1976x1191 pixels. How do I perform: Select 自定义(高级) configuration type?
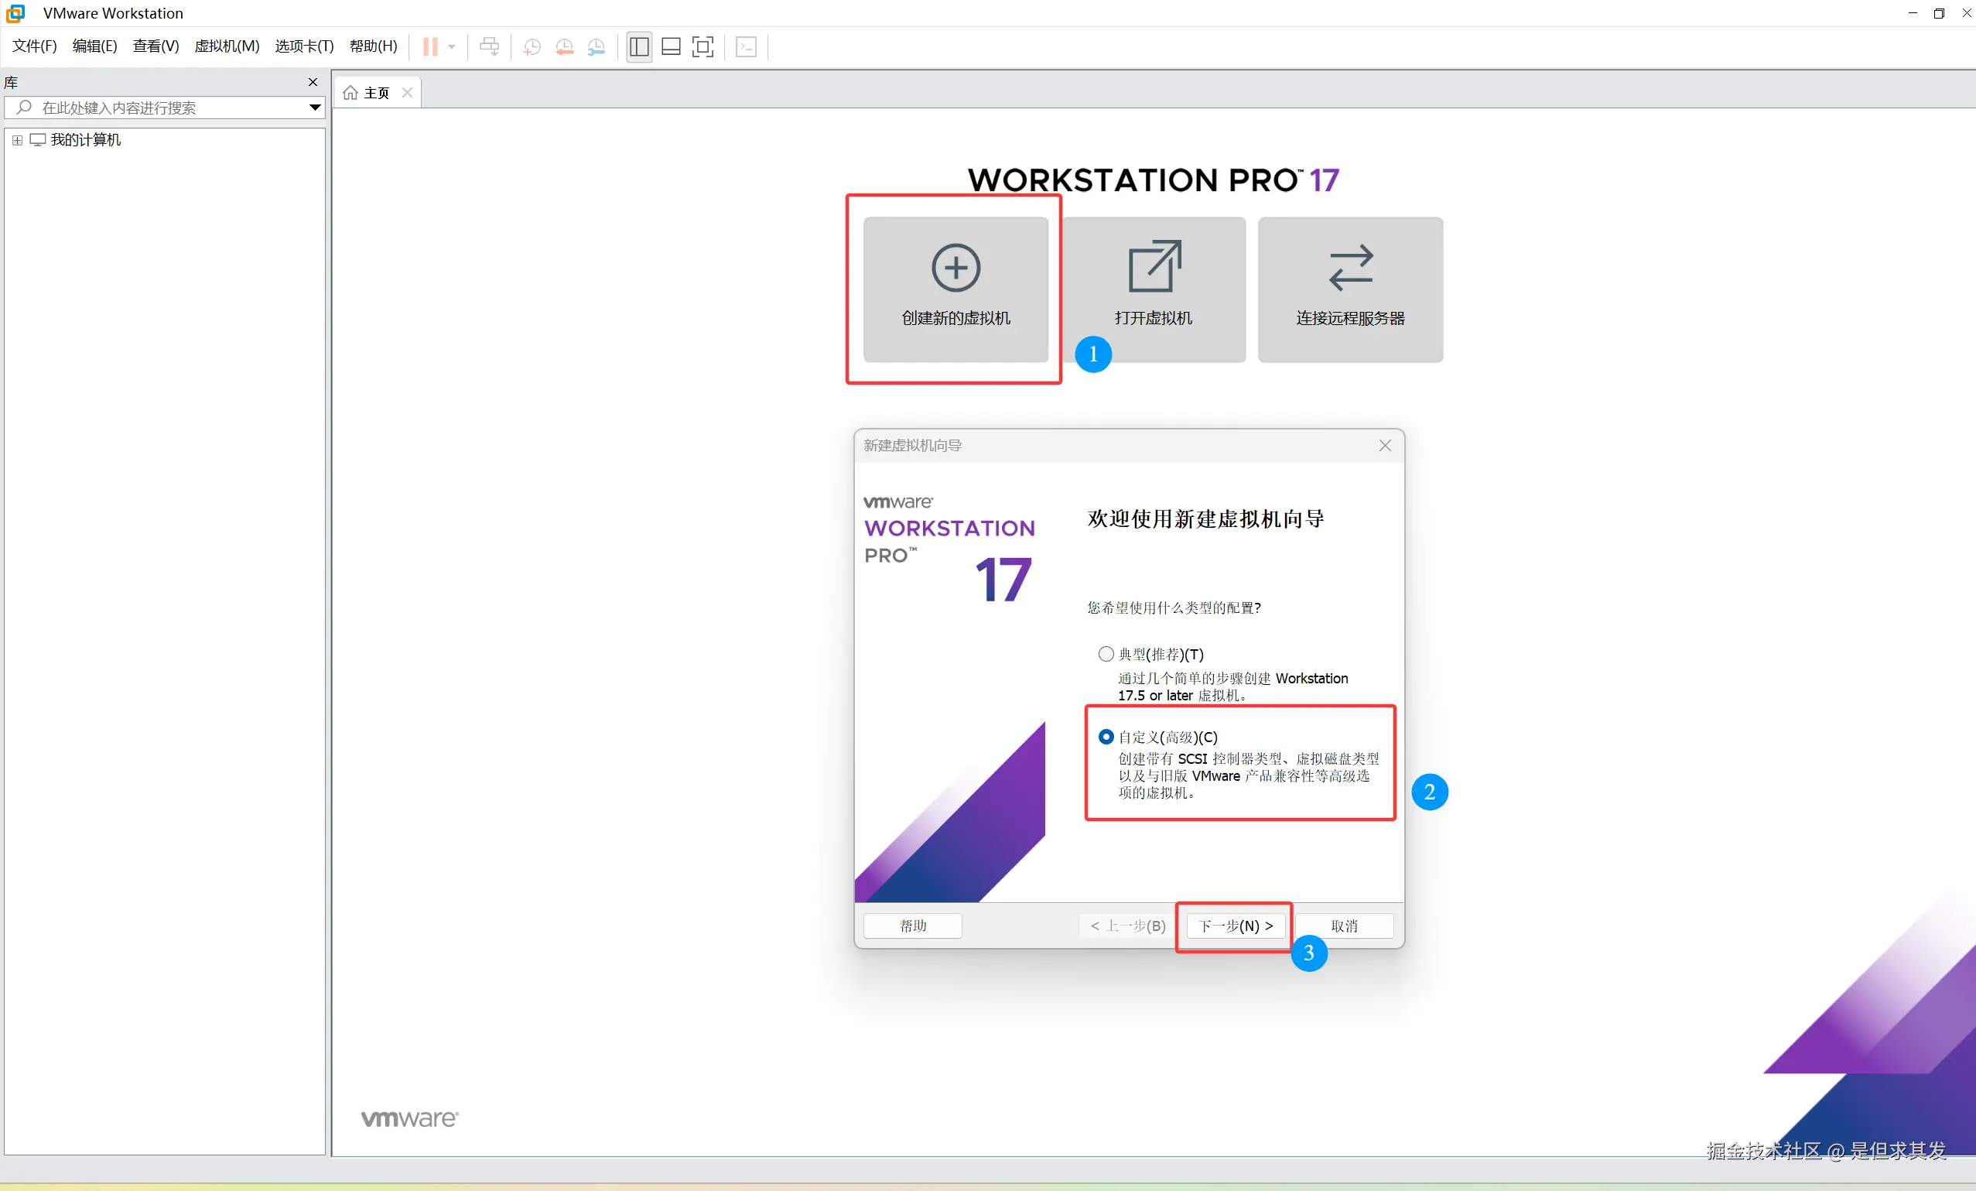click(1106, 737)
